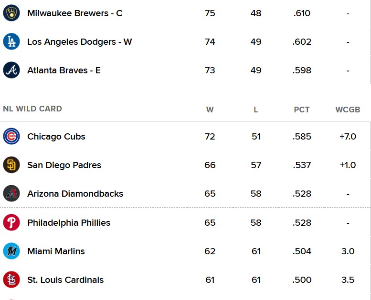
Task: Click the Chicago Cubs logo icon
Action: pyautogui.click(x=11, y=136)
